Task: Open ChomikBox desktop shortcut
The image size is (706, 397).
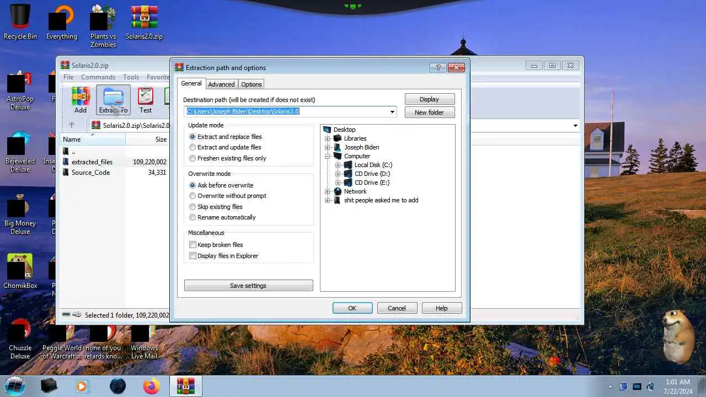Action: coord(20,271)
